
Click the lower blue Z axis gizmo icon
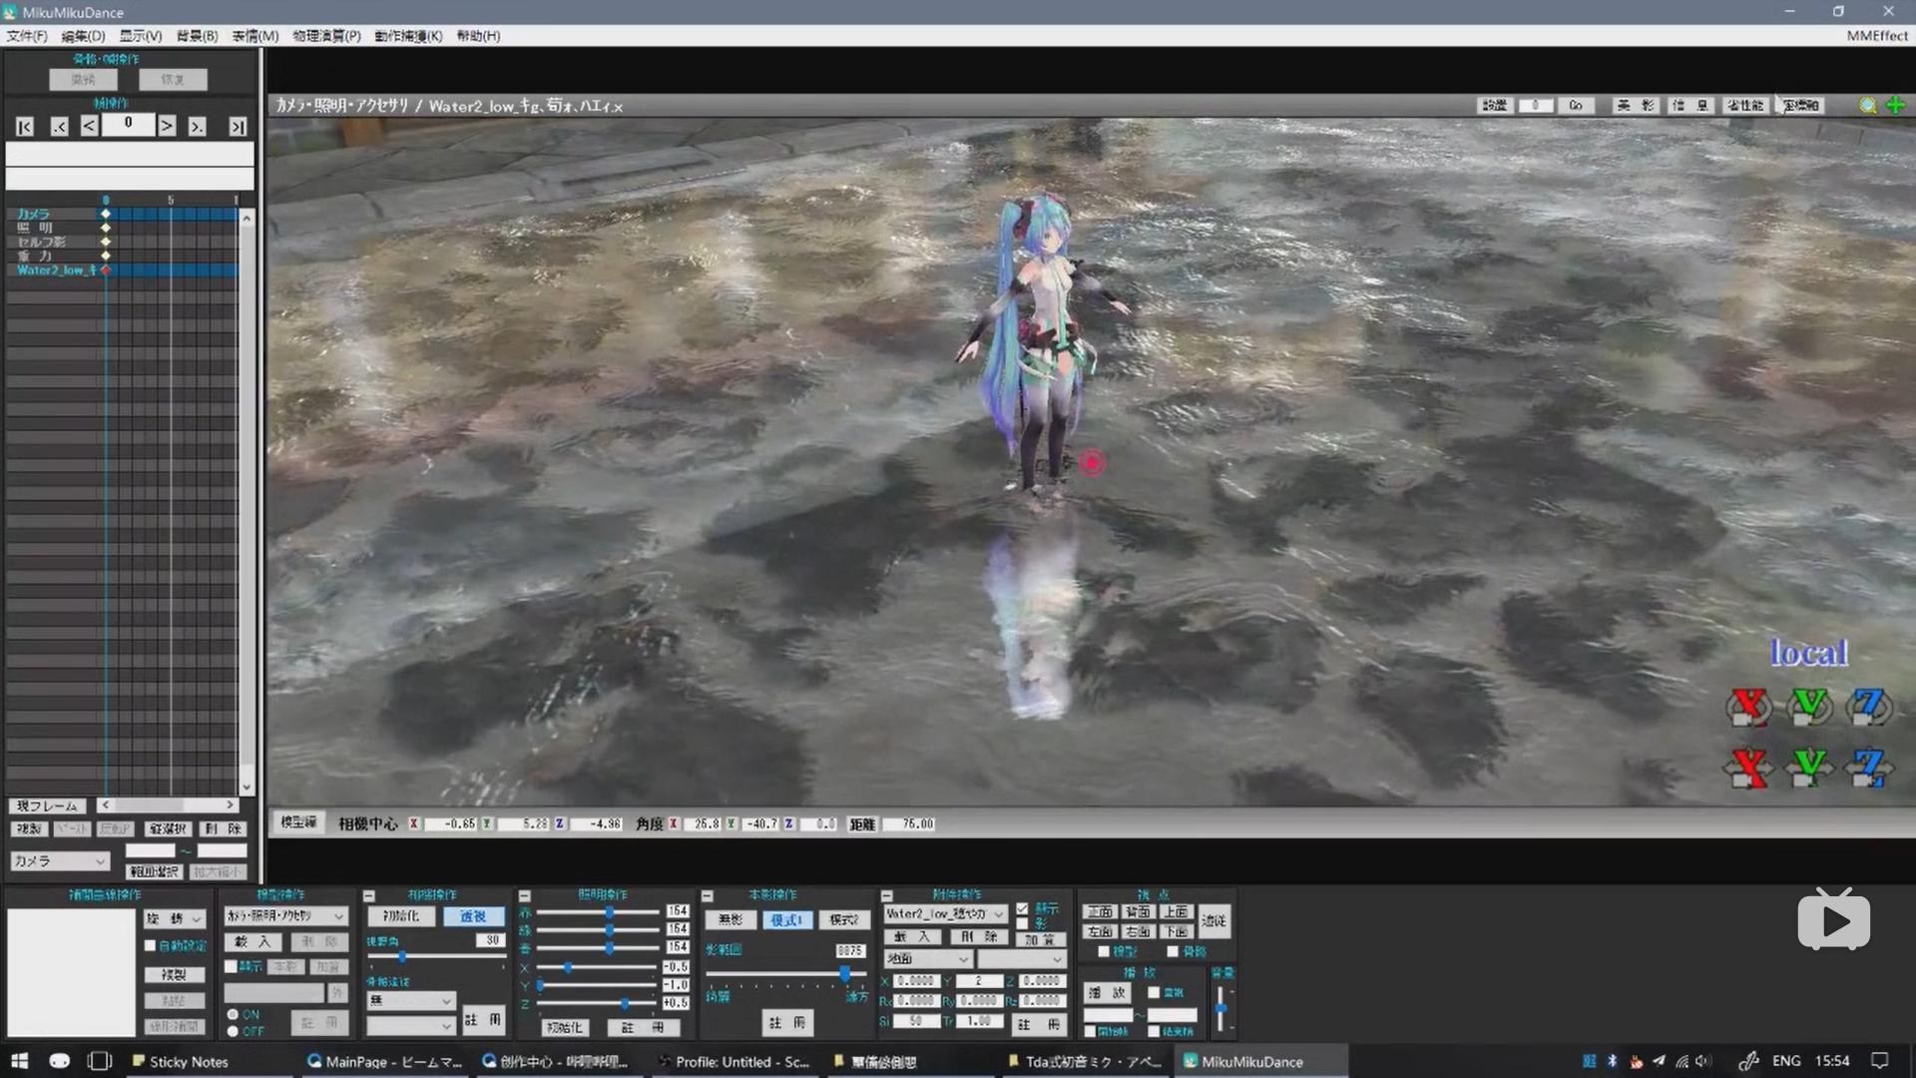(1868, 767)
